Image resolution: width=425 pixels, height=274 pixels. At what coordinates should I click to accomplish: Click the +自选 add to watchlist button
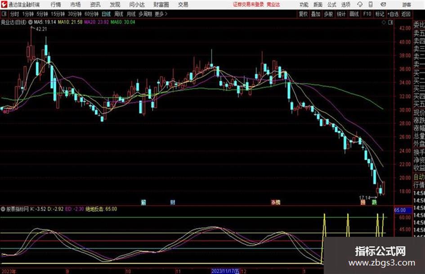393,14
